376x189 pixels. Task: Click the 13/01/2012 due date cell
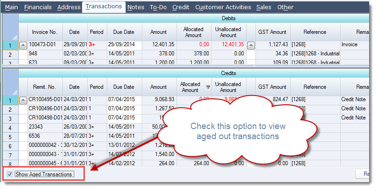click(124, 145)
